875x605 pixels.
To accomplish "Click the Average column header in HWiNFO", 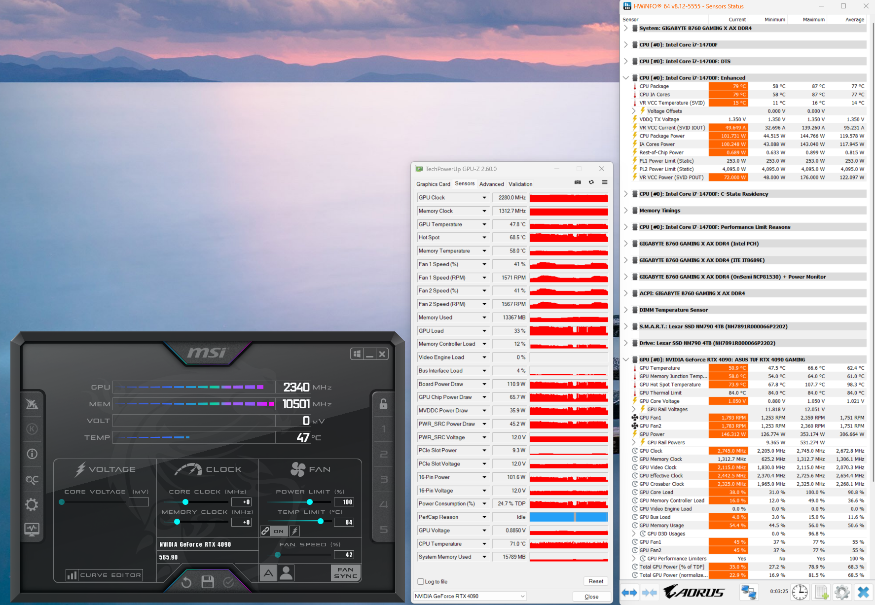I will [854, 20].
